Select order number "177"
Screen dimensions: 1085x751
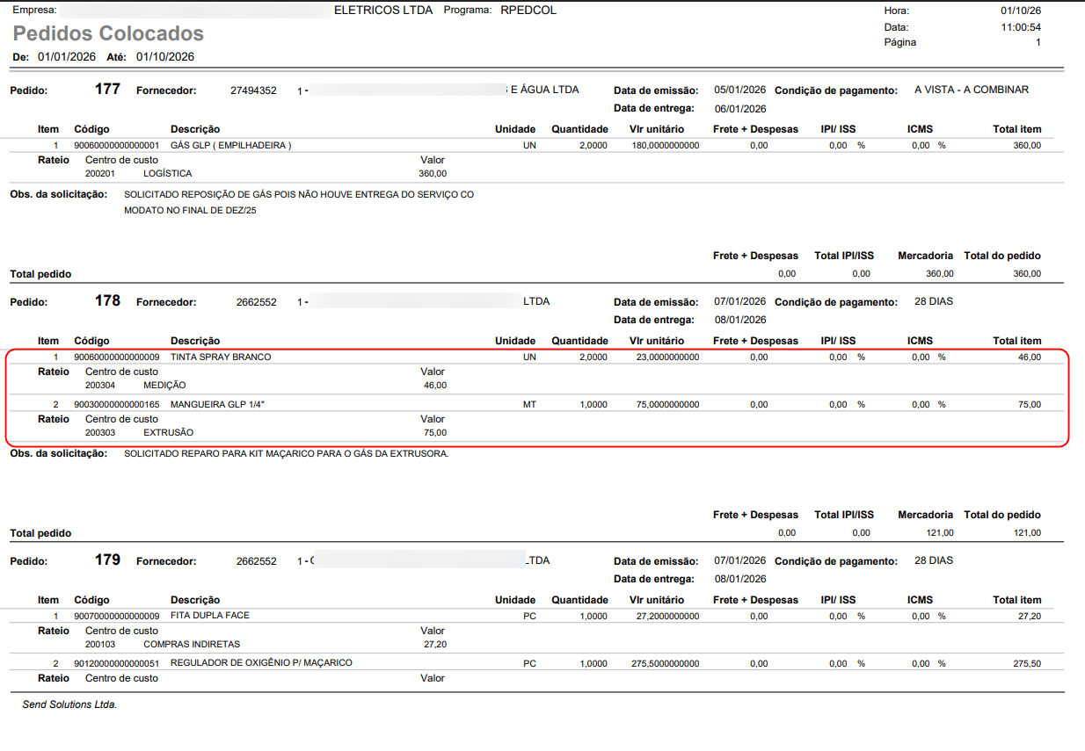[107, 90]
